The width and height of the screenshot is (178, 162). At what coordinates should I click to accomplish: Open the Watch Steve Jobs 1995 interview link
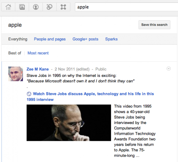point(90,97)
